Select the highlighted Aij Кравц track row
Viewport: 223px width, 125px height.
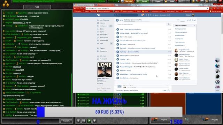pos(144,52)
